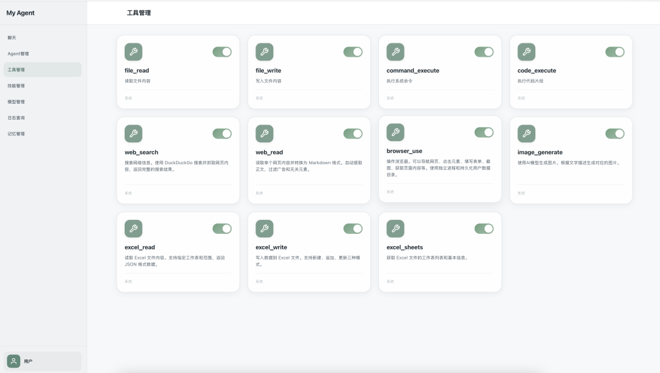Open 技能管理 from the sidebar

(x=16, y=86)
